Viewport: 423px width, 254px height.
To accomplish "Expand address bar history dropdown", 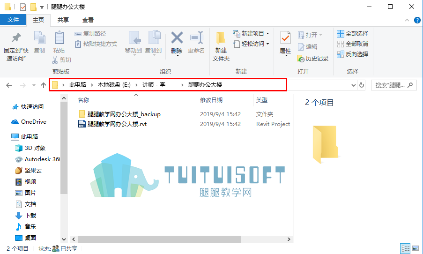I will (x=353, y=85).
